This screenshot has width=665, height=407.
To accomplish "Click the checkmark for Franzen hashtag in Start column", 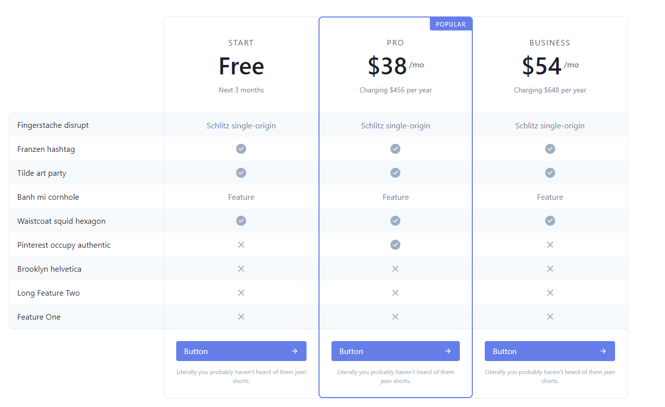I will coord(241,149).
